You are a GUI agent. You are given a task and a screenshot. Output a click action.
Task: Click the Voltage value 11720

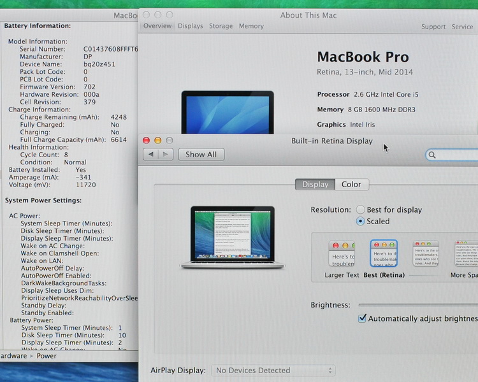85,185
